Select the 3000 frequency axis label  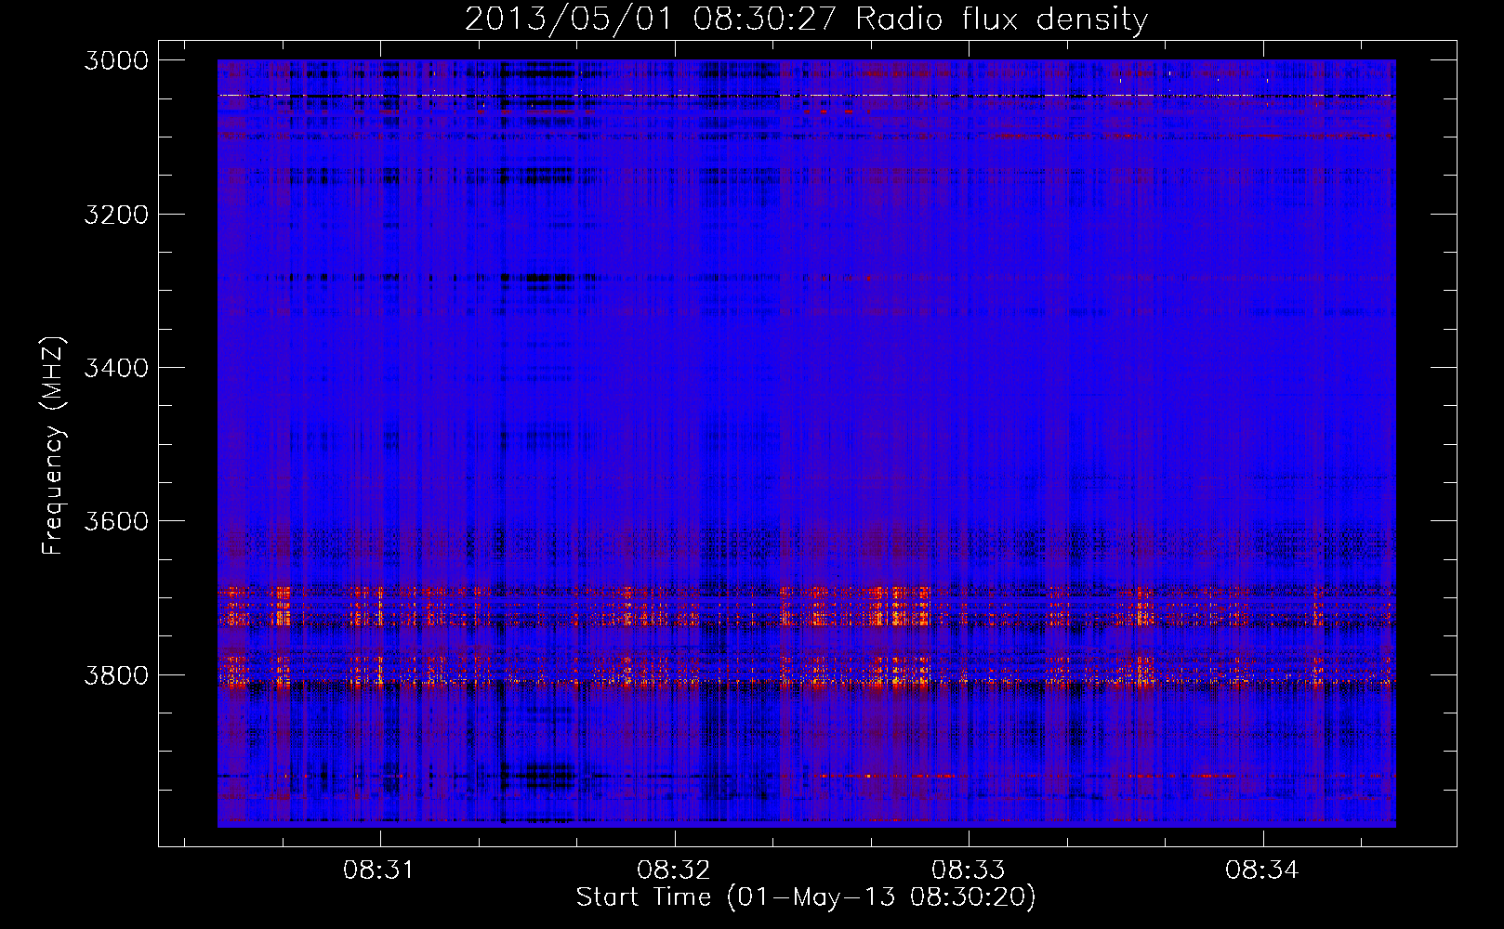coord(116,60)
